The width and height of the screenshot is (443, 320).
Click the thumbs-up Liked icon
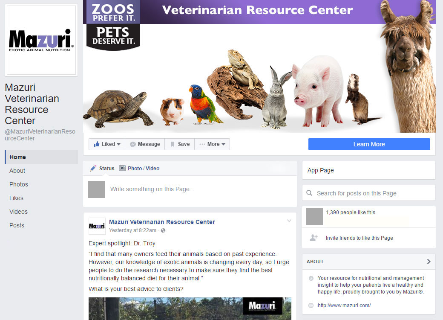[97, 144]
